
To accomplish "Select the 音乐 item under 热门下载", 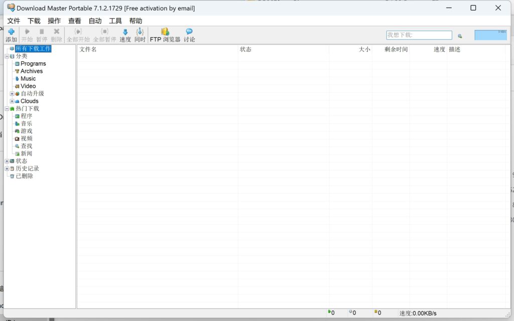I will [26, 123].
